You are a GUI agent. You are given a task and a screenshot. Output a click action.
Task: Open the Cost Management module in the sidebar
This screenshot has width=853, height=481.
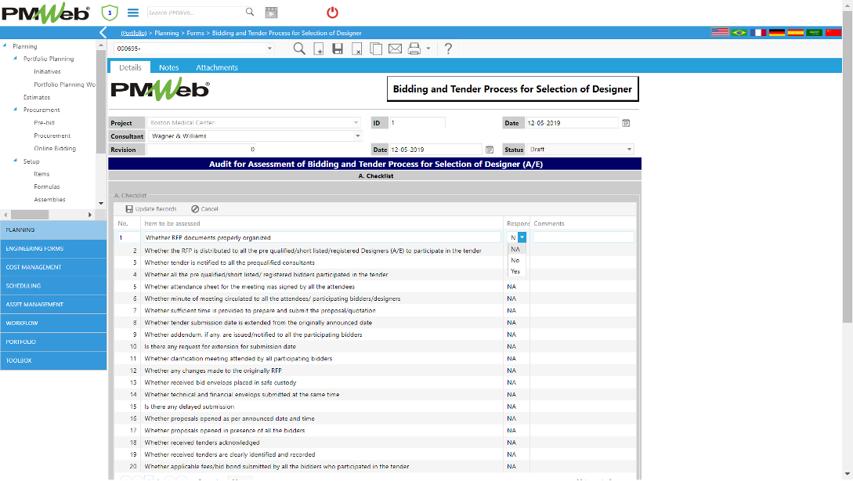pos(53,267)
